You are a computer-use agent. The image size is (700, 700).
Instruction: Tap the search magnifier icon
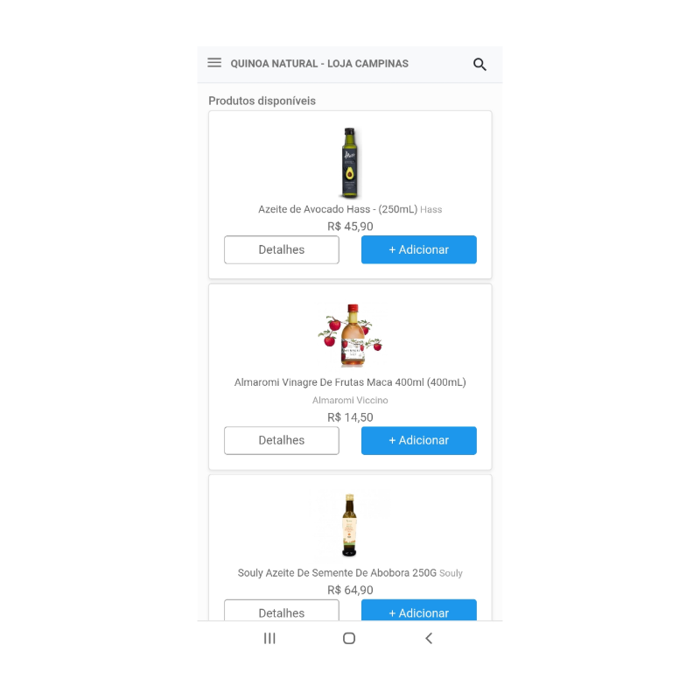479,64
